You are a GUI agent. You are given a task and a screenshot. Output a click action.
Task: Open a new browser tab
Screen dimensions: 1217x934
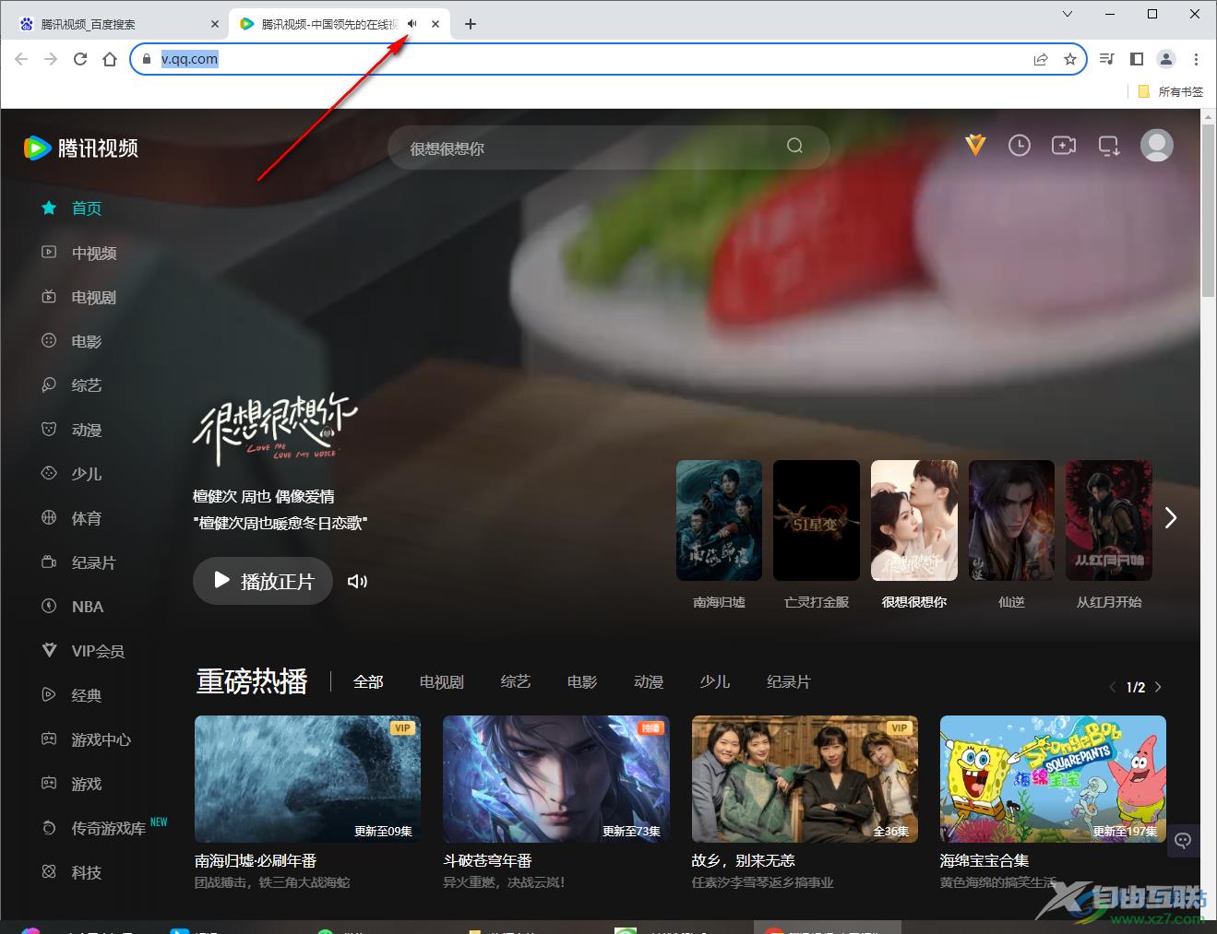(471, 24)
